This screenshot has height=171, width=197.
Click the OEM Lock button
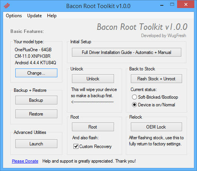coord(156,127)
